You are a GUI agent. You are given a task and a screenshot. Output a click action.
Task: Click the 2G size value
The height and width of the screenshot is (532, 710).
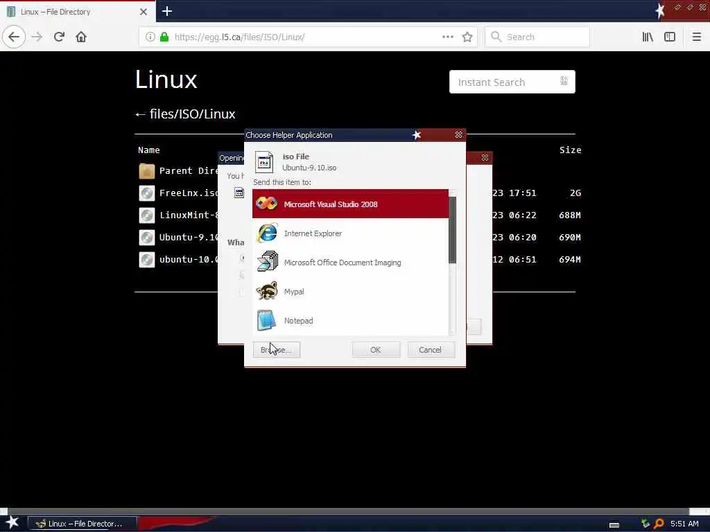click(x=575, y=193)
